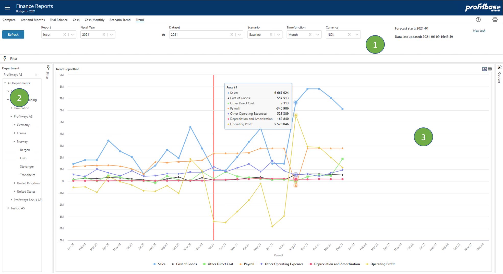Click the Options panel pin icon
Viewport: 503px width, 274px height.
coord(500,68)
